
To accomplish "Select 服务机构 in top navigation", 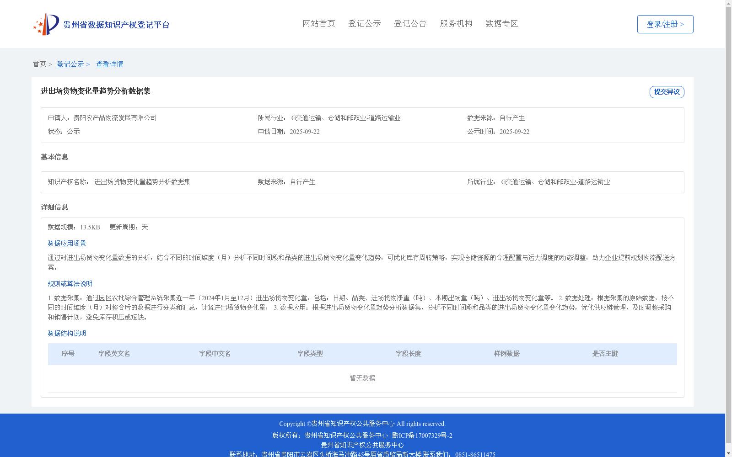I will coord(456,24).
